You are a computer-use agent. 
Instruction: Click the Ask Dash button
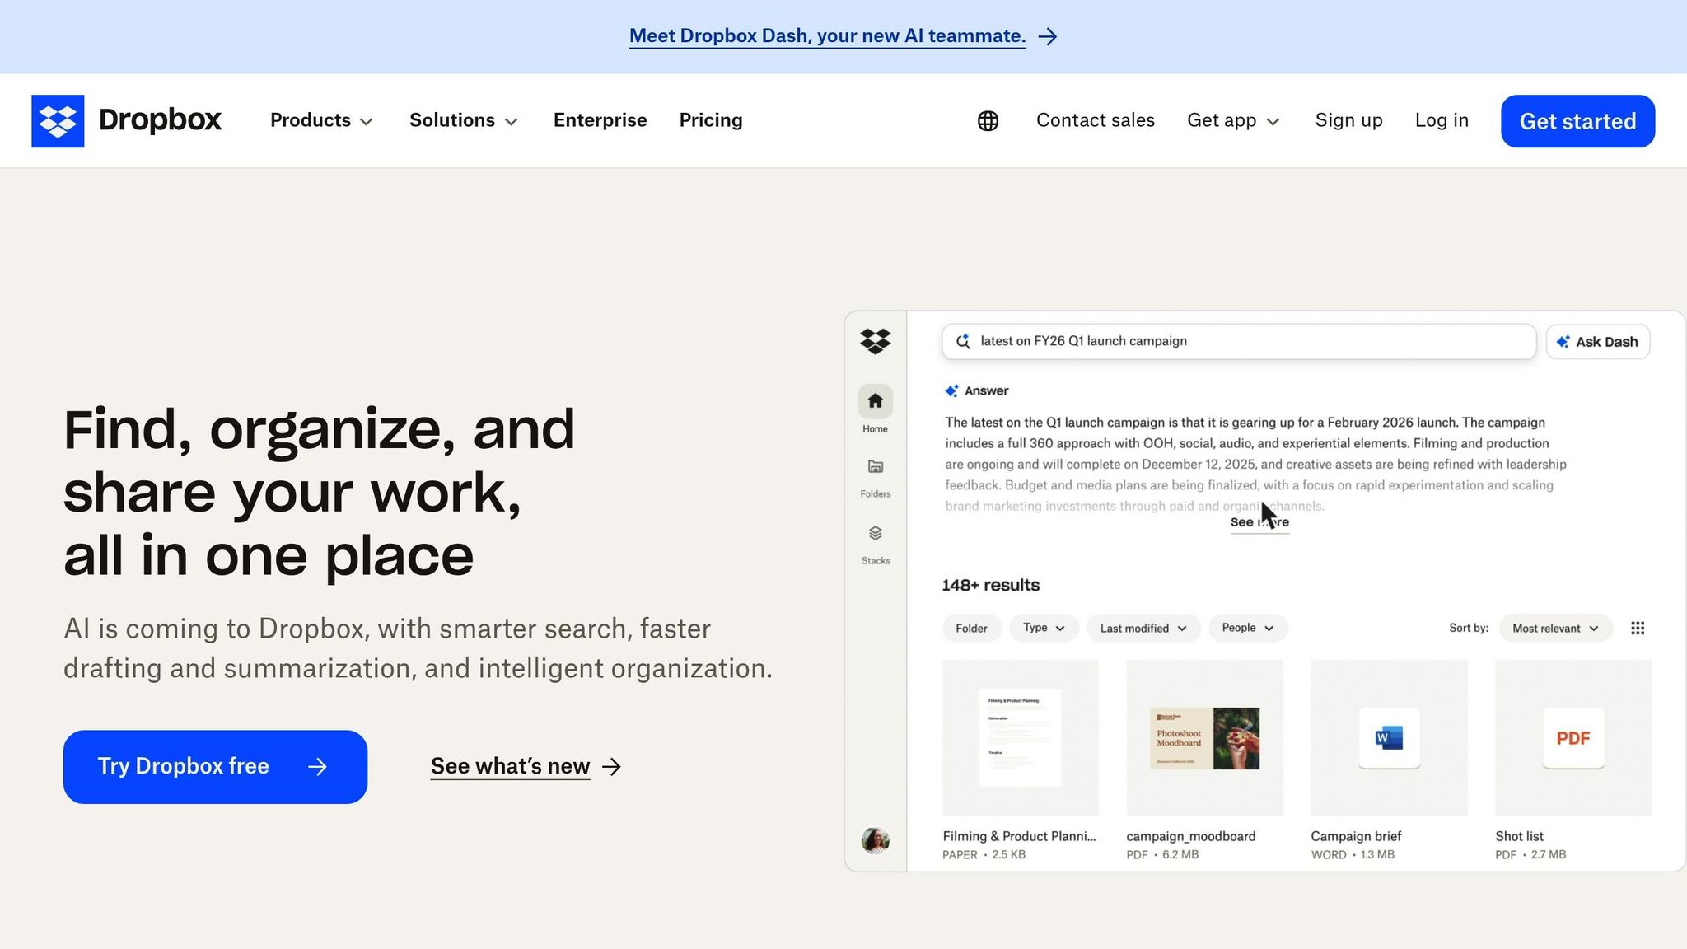(x=1597, y=341)
